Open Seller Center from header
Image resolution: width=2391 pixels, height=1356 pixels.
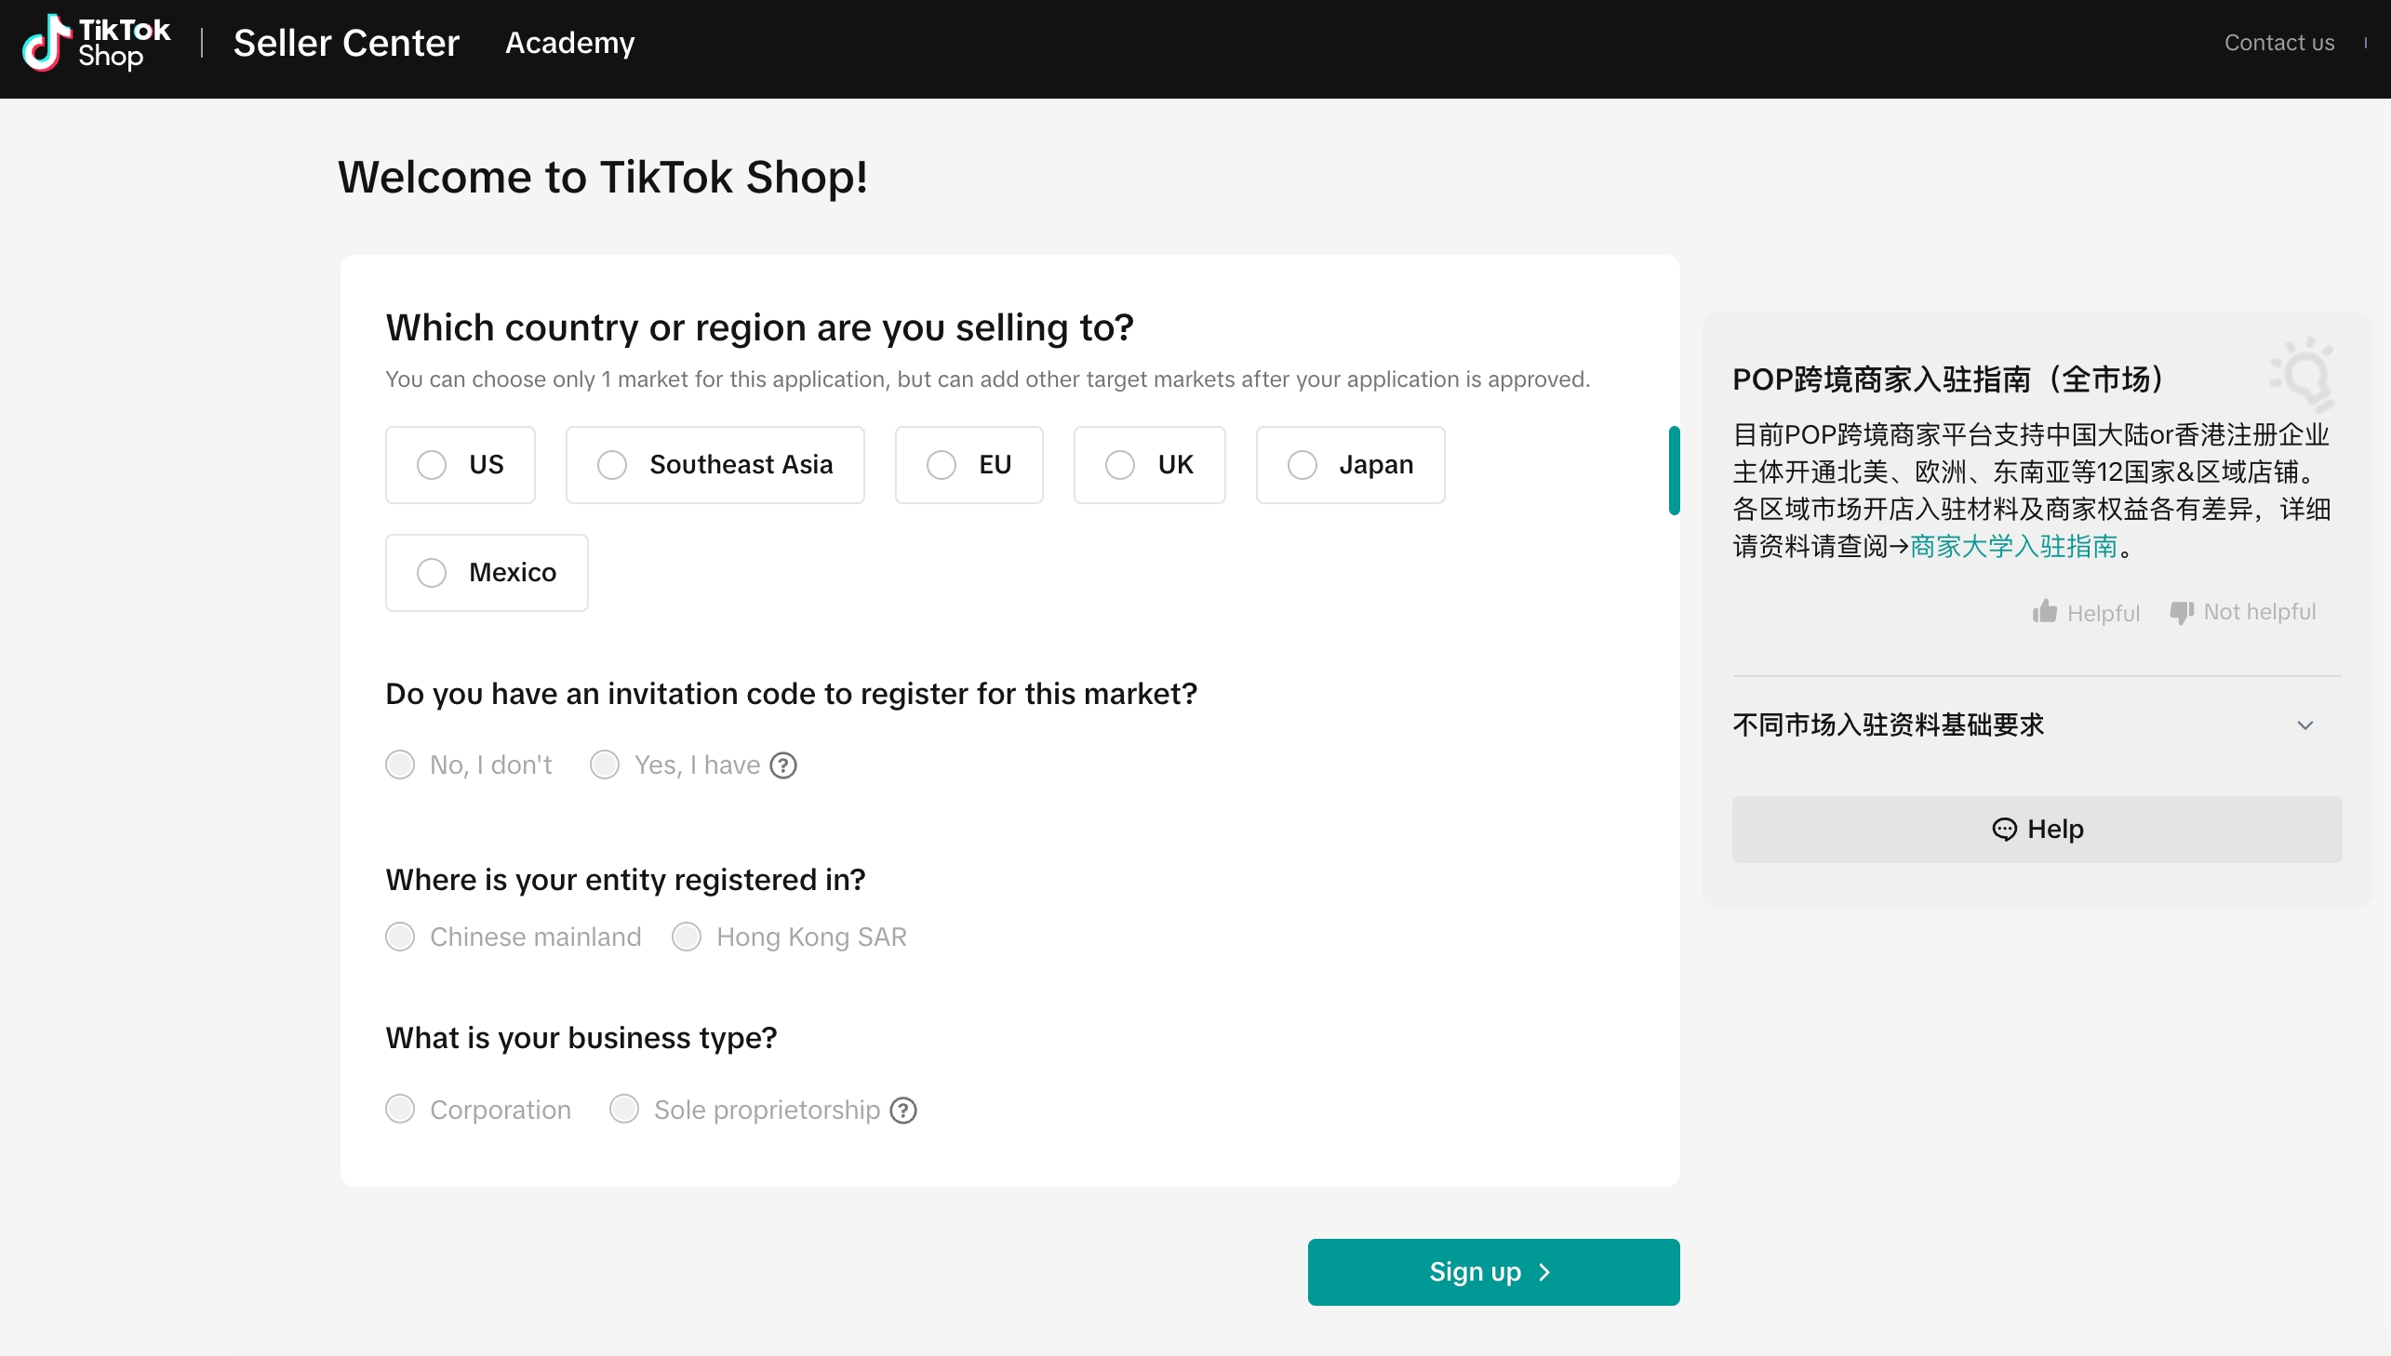point(345,43)
